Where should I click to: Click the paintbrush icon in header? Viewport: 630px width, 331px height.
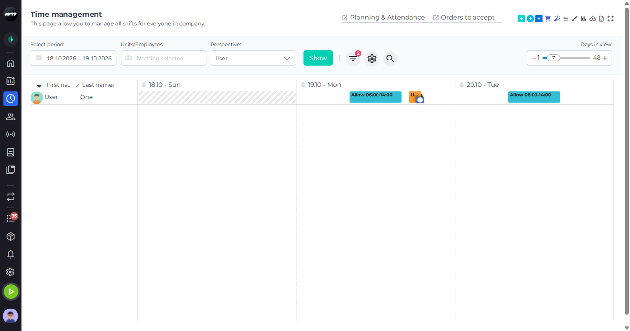click(574, 19)
